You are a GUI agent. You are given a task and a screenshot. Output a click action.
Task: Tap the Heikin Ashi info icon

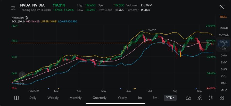[26, 18]
